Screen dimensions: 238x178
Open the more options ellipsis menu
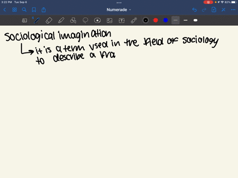tap(233, 10)
